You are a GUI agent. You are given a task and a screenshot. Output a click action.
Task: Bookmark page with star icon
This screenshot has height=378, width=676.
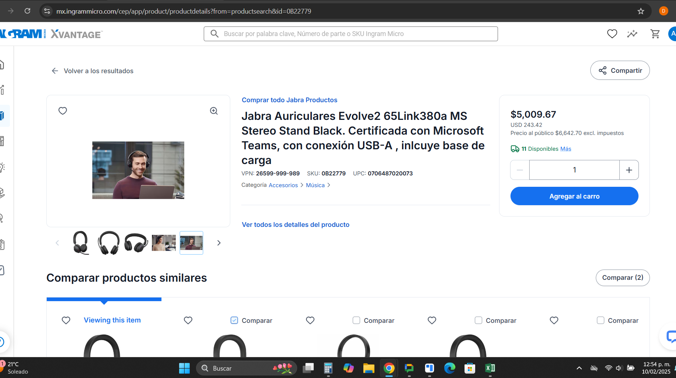pyautogui.click(x=641, y=11)
